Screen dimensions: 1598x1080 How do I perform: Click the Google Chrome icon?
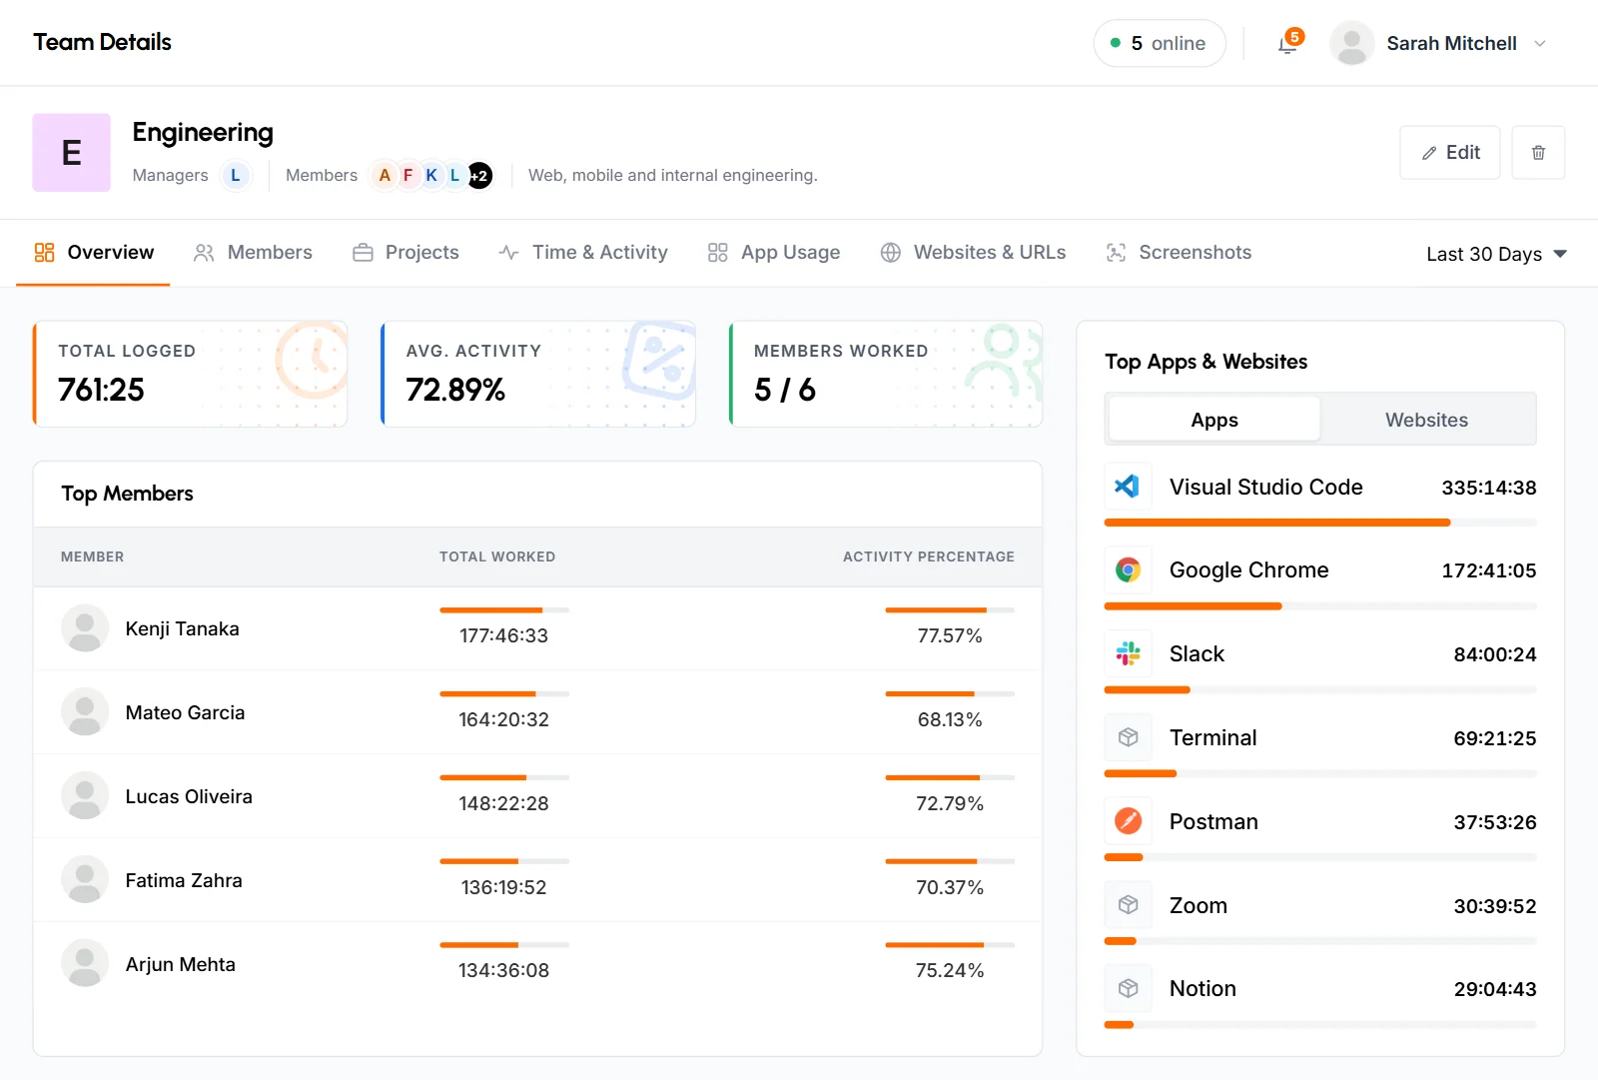[x=1128, y=570]
